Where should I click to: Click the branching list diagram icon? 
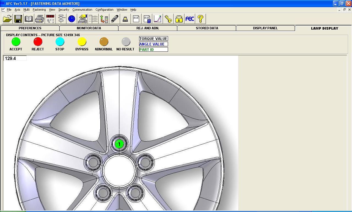pyautogui.click(x=93, y=19)
